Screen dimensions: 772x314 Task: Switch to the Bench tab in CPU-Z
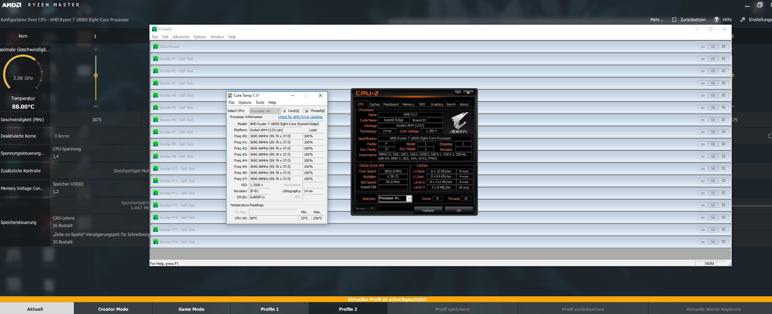click(451, 104)
